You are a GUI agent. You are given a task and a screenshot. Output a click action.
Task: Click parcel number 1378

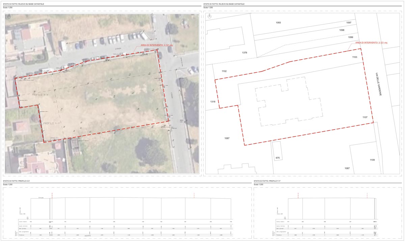[245, 53]
